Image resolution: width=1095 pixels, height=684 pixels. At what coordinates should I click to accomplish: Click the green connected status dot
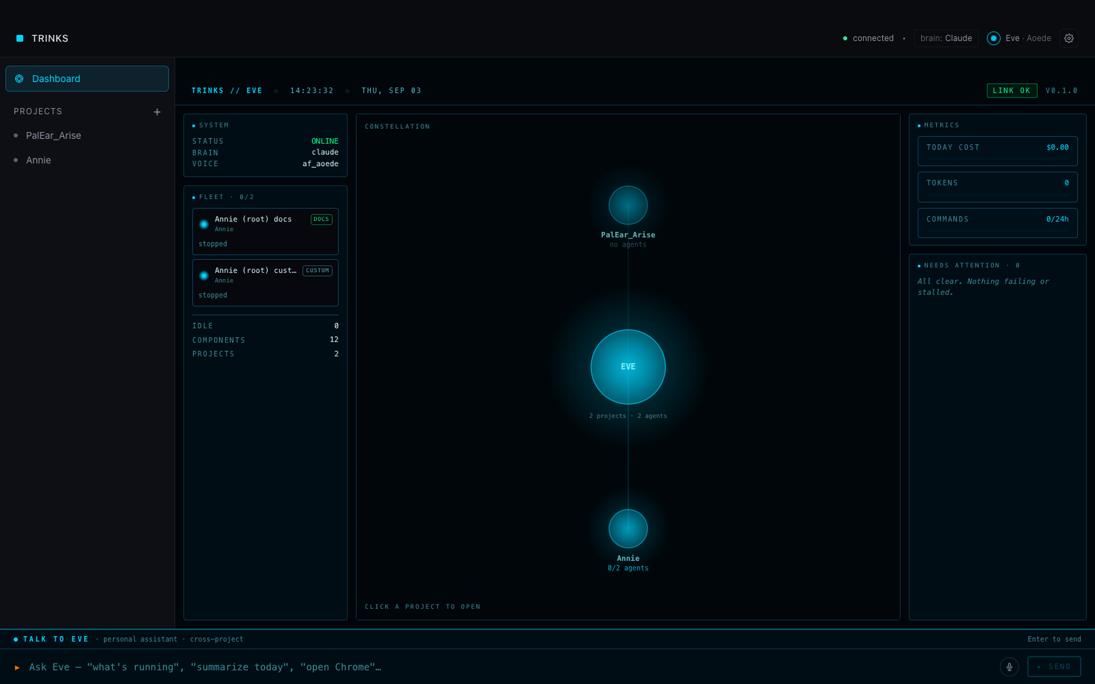coord(845,39)
